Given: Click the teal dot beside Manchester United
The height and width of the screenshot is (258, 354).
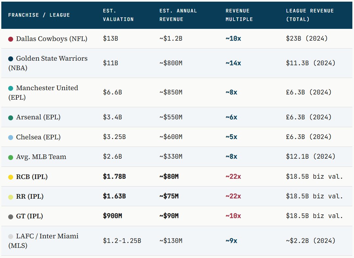Looking at the screenshot, I should click(x=10, y=88).
